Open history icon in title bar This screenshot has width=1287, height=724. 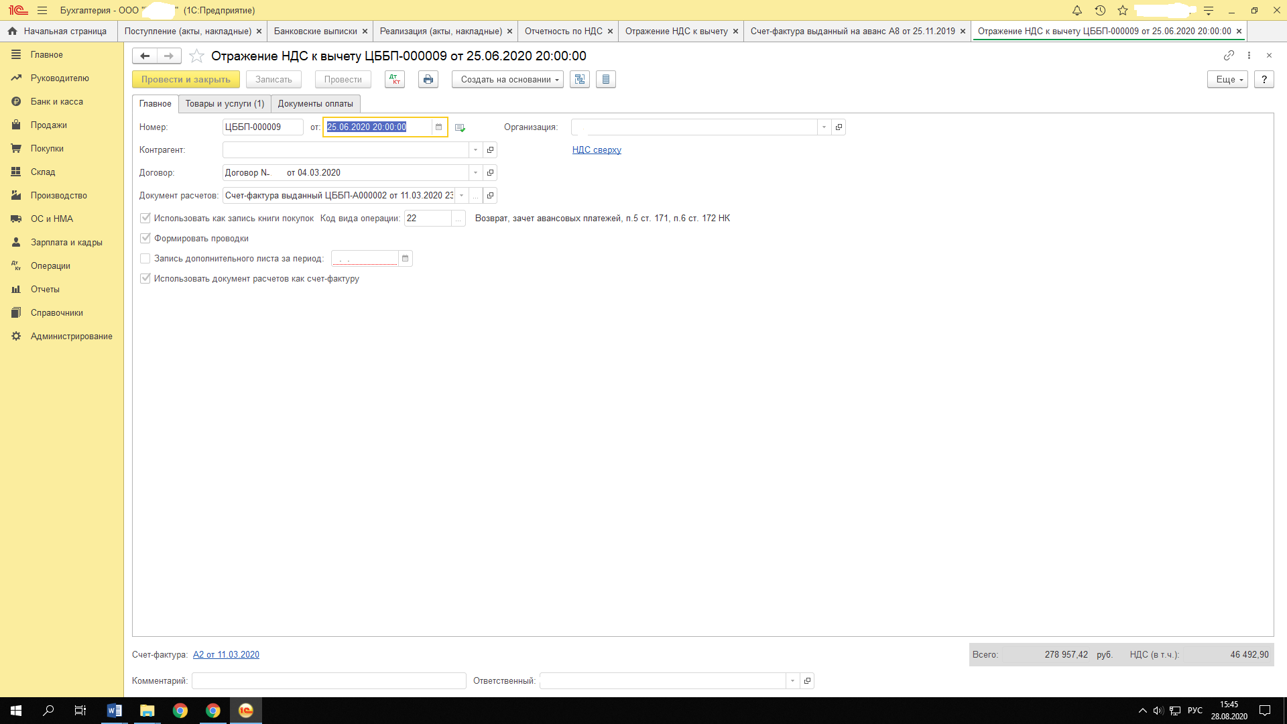point(1100,11)
